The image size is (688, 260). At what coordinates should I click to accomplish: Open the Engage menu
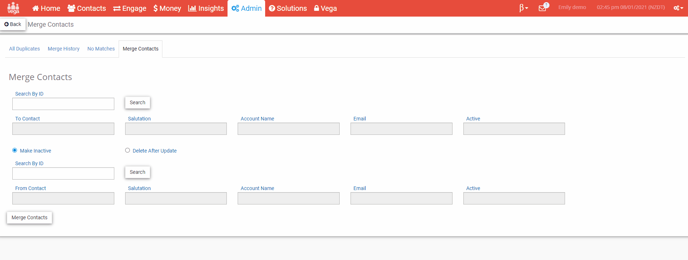click(x=129, y=8)
